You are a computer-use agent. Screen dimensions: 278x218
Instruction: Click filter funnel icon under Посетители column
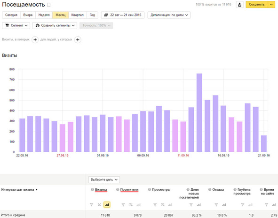[x=123, y=205]
